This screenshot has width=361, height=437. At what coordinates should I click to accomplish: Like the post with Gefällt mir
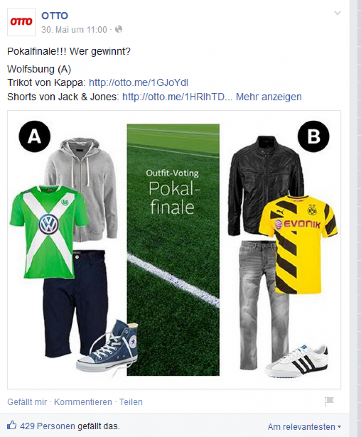27,402
